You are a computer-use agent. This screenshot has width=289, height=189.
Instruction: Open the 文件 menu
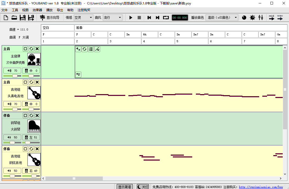(x=4, y=10)
